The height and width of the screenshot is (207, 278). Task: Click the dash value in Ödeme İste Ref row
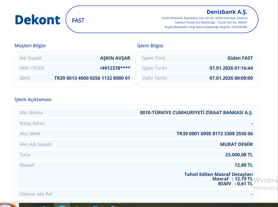tap(252, 195)
